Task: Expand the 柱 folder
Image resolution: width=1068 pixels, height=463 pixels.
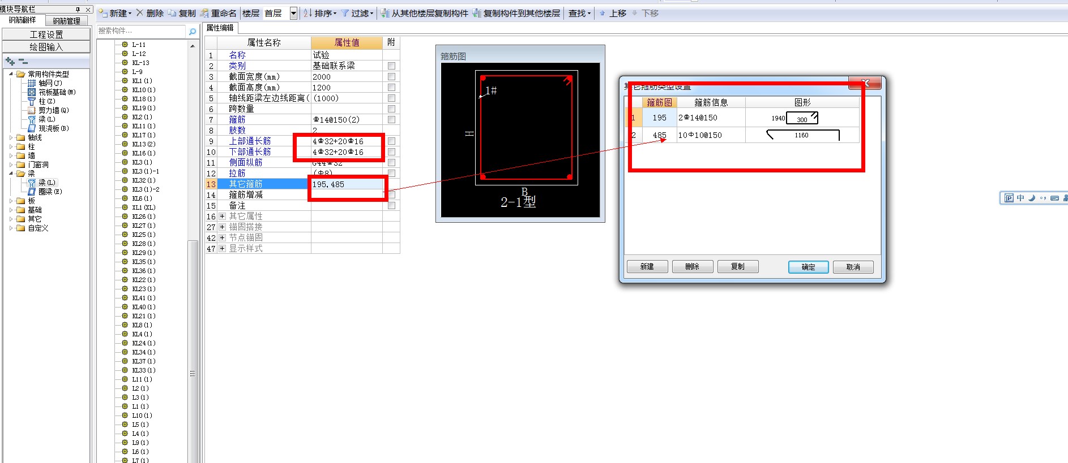Action: click(x=11, y=146)
